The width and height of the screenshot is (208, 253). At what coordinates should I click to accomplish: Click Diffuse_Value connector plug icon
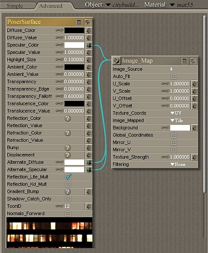coord(89,38)
